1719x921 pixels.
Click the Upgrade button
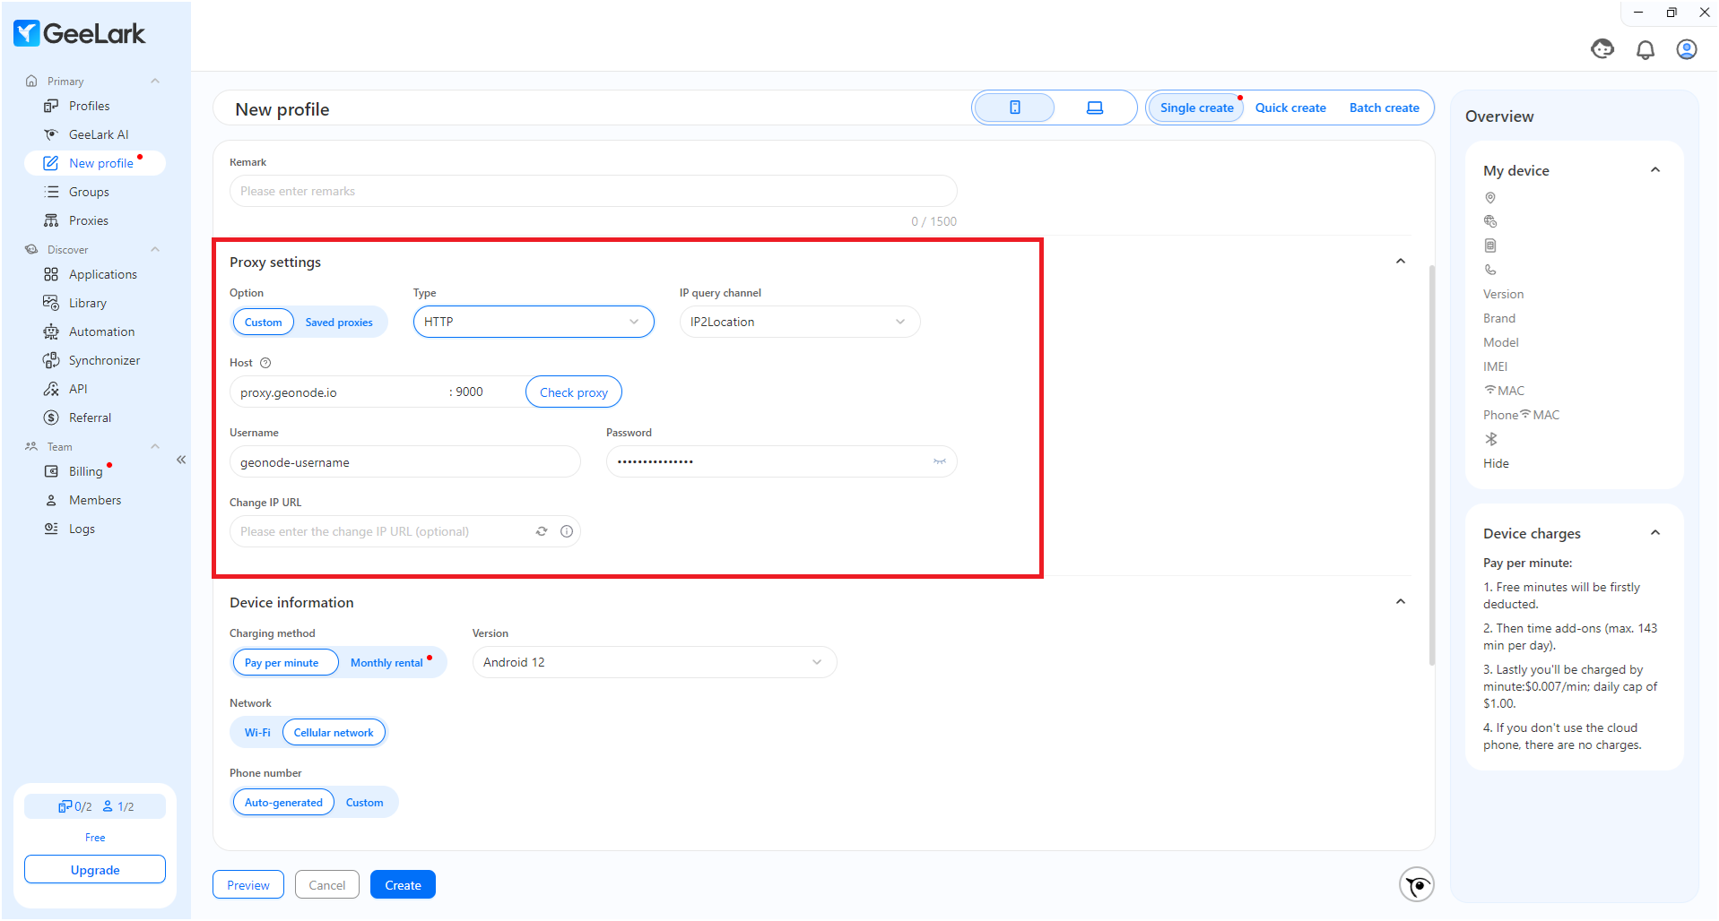tap(94, 869)
